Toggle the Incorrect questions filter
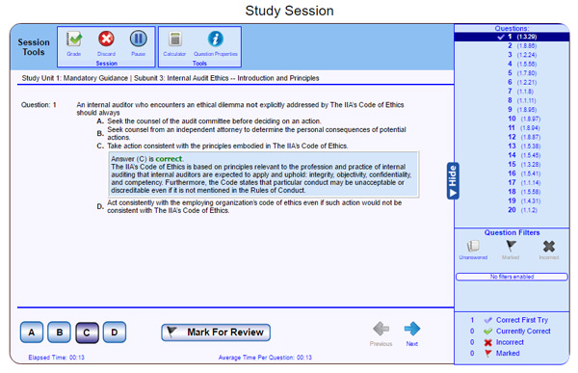The image size is (578, 373). pos(549,246)
